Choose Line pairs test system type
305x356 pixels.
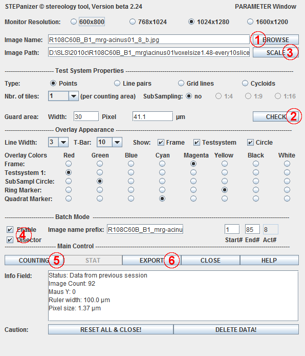click(x=117, y=83)
